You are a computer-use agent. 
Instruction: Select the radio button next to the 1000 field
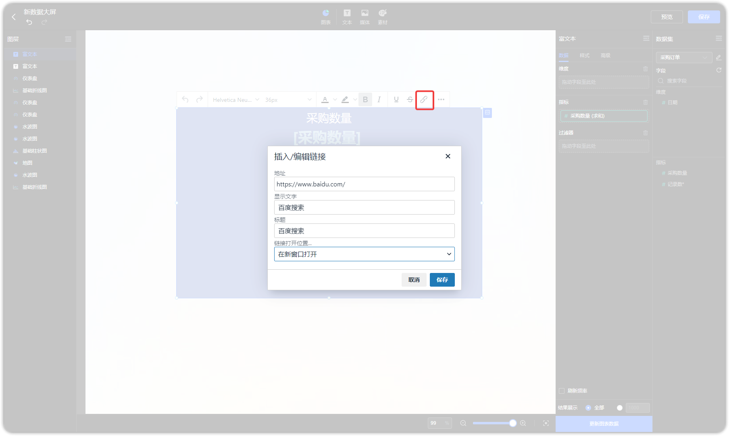tap(620, 407)
